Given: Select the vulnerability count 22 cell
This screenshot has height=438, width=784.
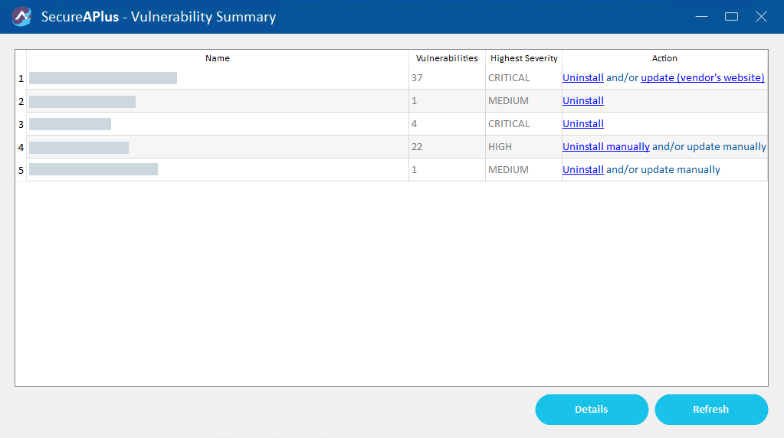Looking at the screenshot, I should click(447, 147).
